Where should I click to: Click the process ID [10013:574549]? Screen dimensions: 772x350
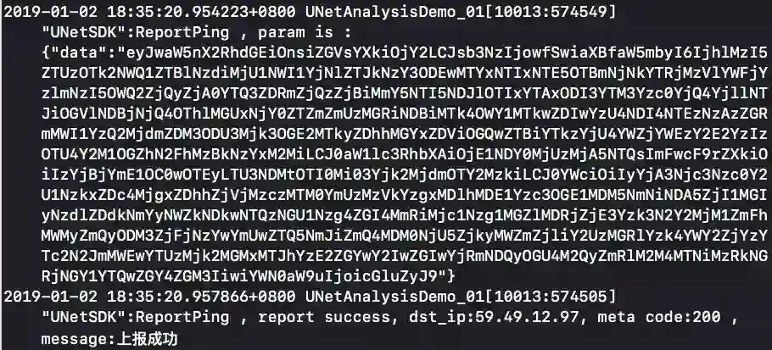click(550, 11)
